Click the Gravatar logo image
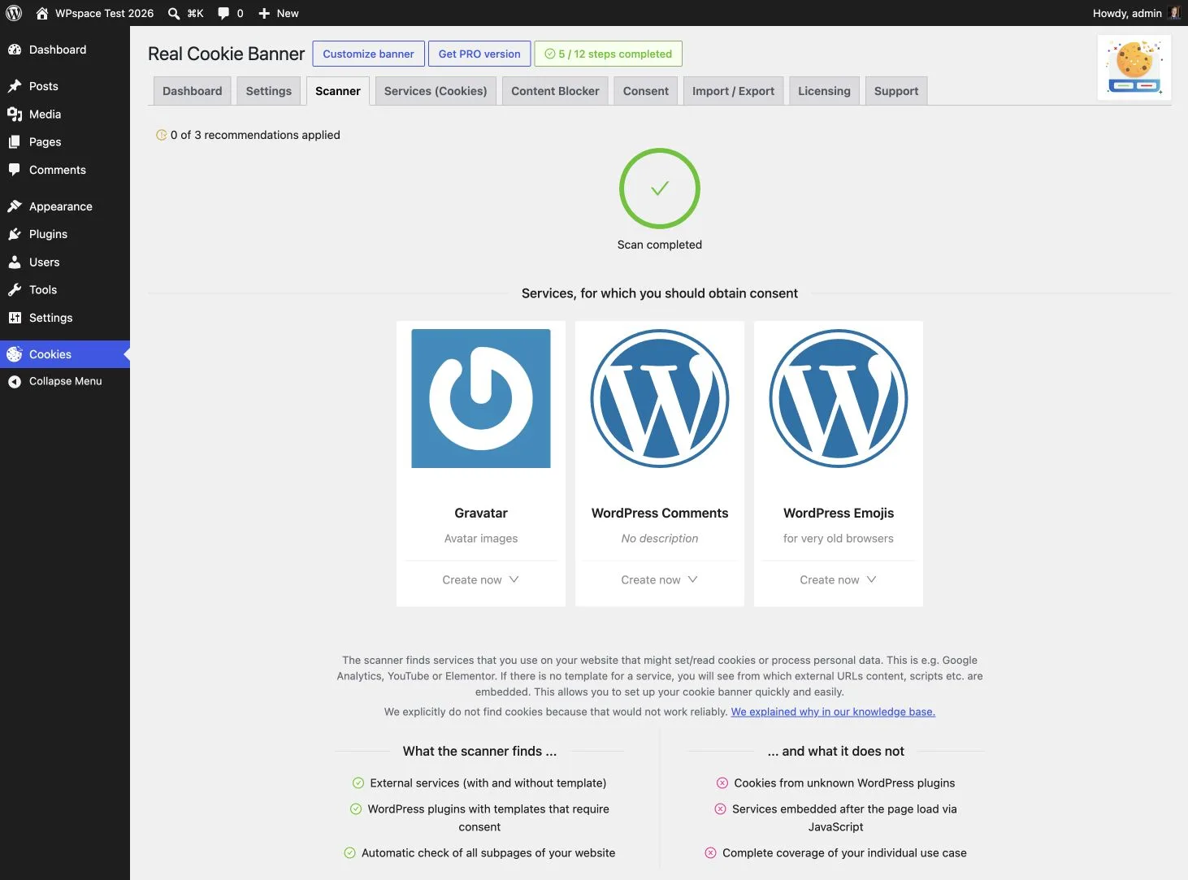Viewport: 1188px width, 880px height. 481,398
